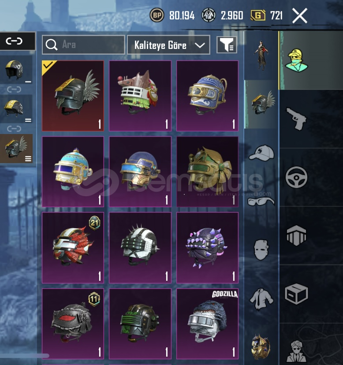Click the BP currency coin icon
Image resolution: width=343 pixels, height=365 pixels.
click(157, 15)
